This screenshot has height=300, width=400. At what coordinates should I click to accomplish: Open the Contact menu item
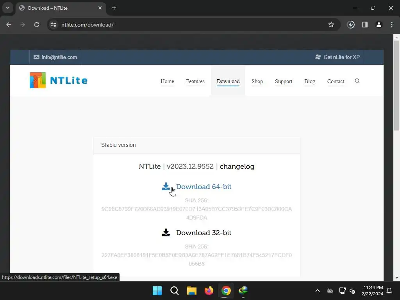point(336,81)
